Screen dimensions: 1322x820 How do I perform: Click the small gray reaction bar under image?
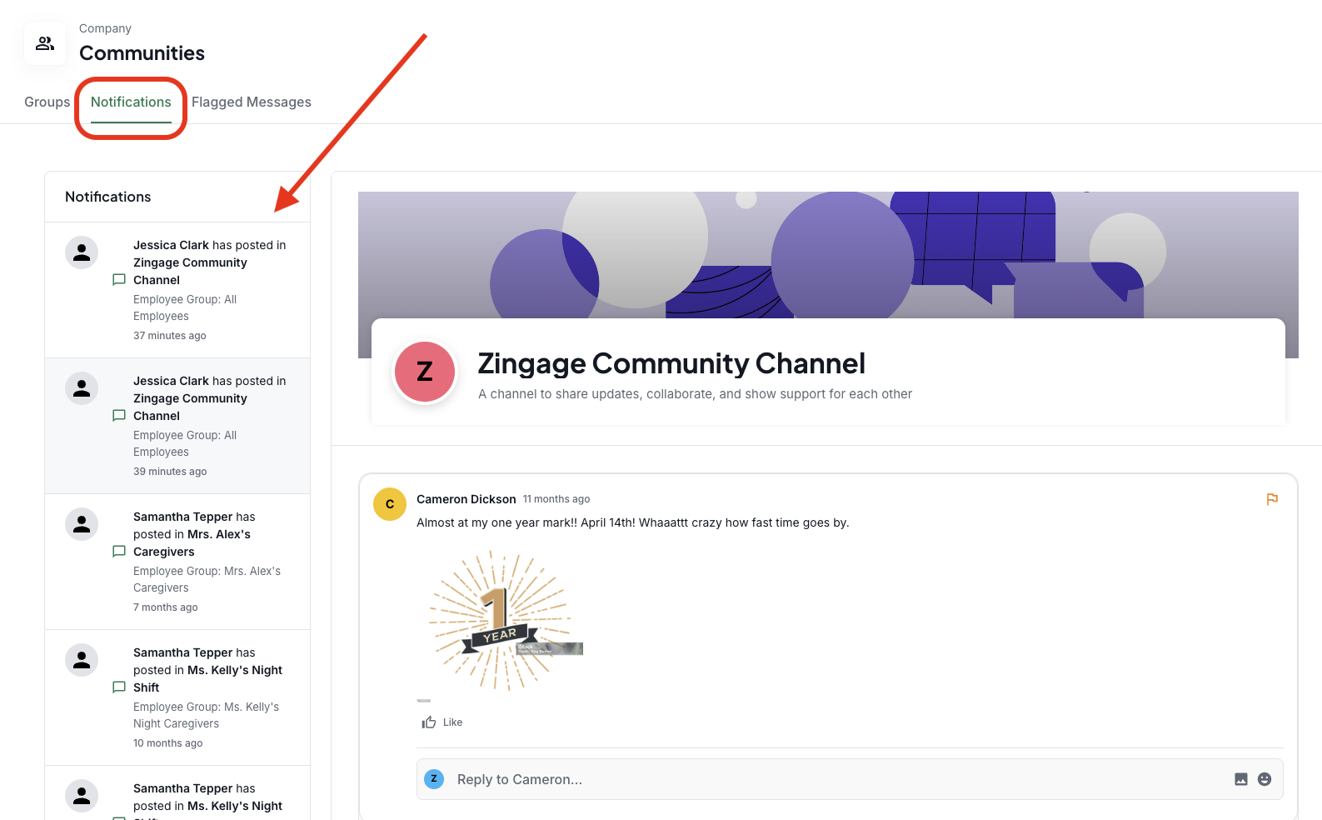click(424, 701)
